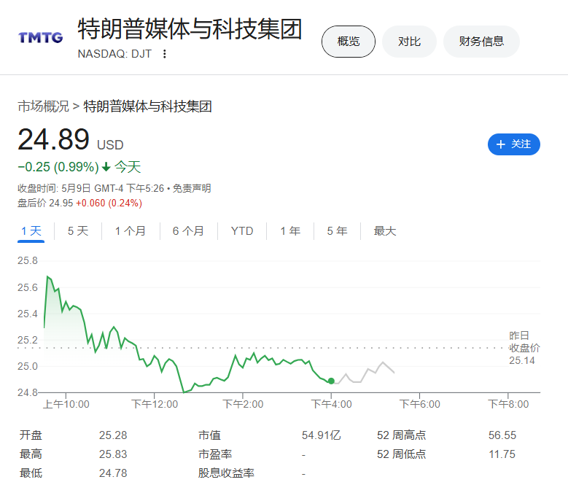
Task: Click the 52 周低点 value 11.75
Action: (x=502, y=454)
